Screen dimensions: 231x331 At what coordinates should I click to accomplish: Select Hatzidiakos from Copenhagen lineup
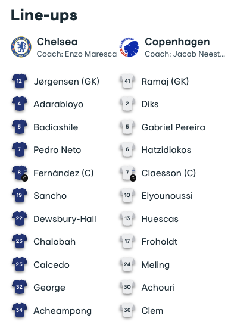coord(166,150)
